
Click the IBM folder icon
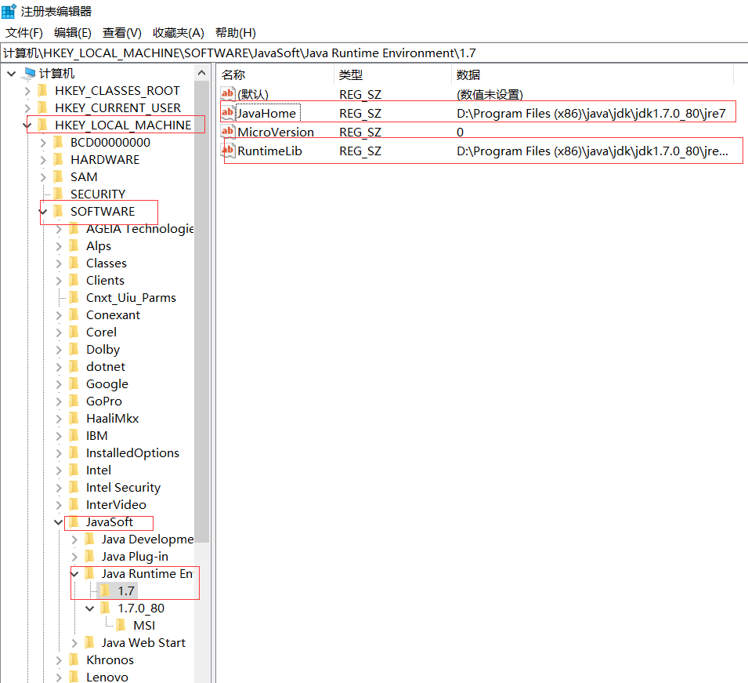[74, 435]
